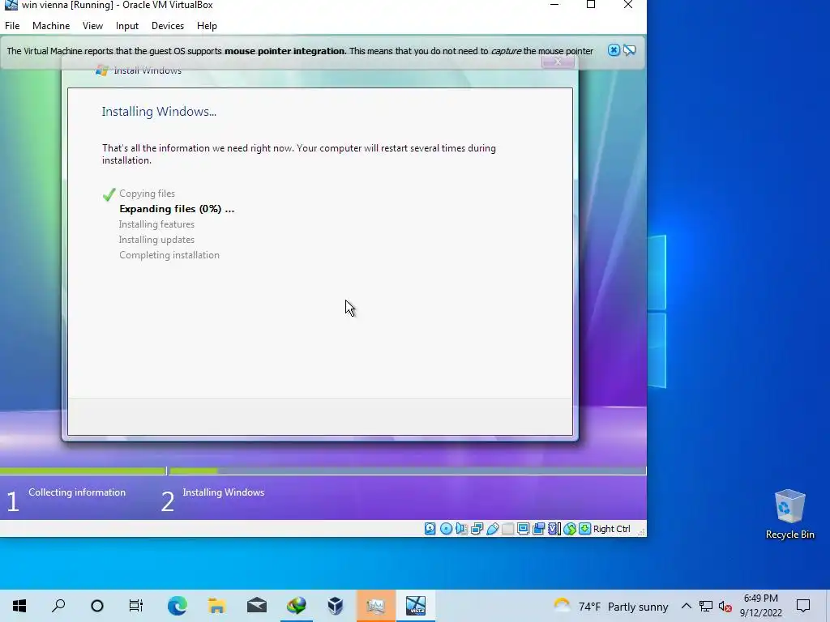This screenshot has width=830, height=622.
Task: Click the 'Installing Windows' stage 2 label
Action: click(224, 492)
